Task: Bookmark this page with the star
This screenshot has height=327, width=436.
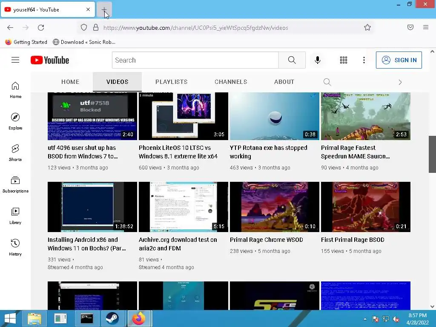Action: coord(367,27)
